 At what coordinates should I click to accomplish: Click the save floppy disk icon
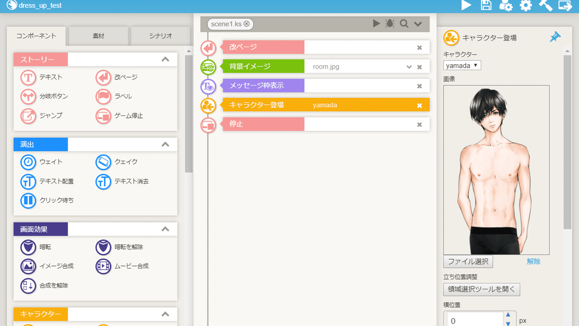[486, 6]
